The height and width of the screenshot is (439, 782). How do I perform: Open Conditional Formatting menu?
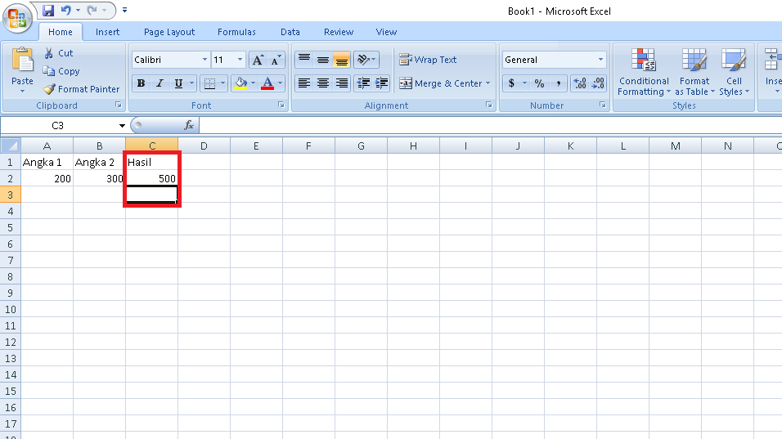644,72
